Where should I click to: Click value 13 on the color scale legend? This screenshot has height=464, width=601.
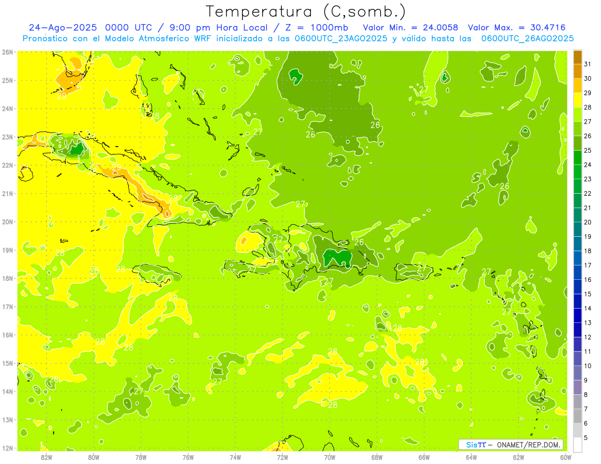click(x=587, y=323)
